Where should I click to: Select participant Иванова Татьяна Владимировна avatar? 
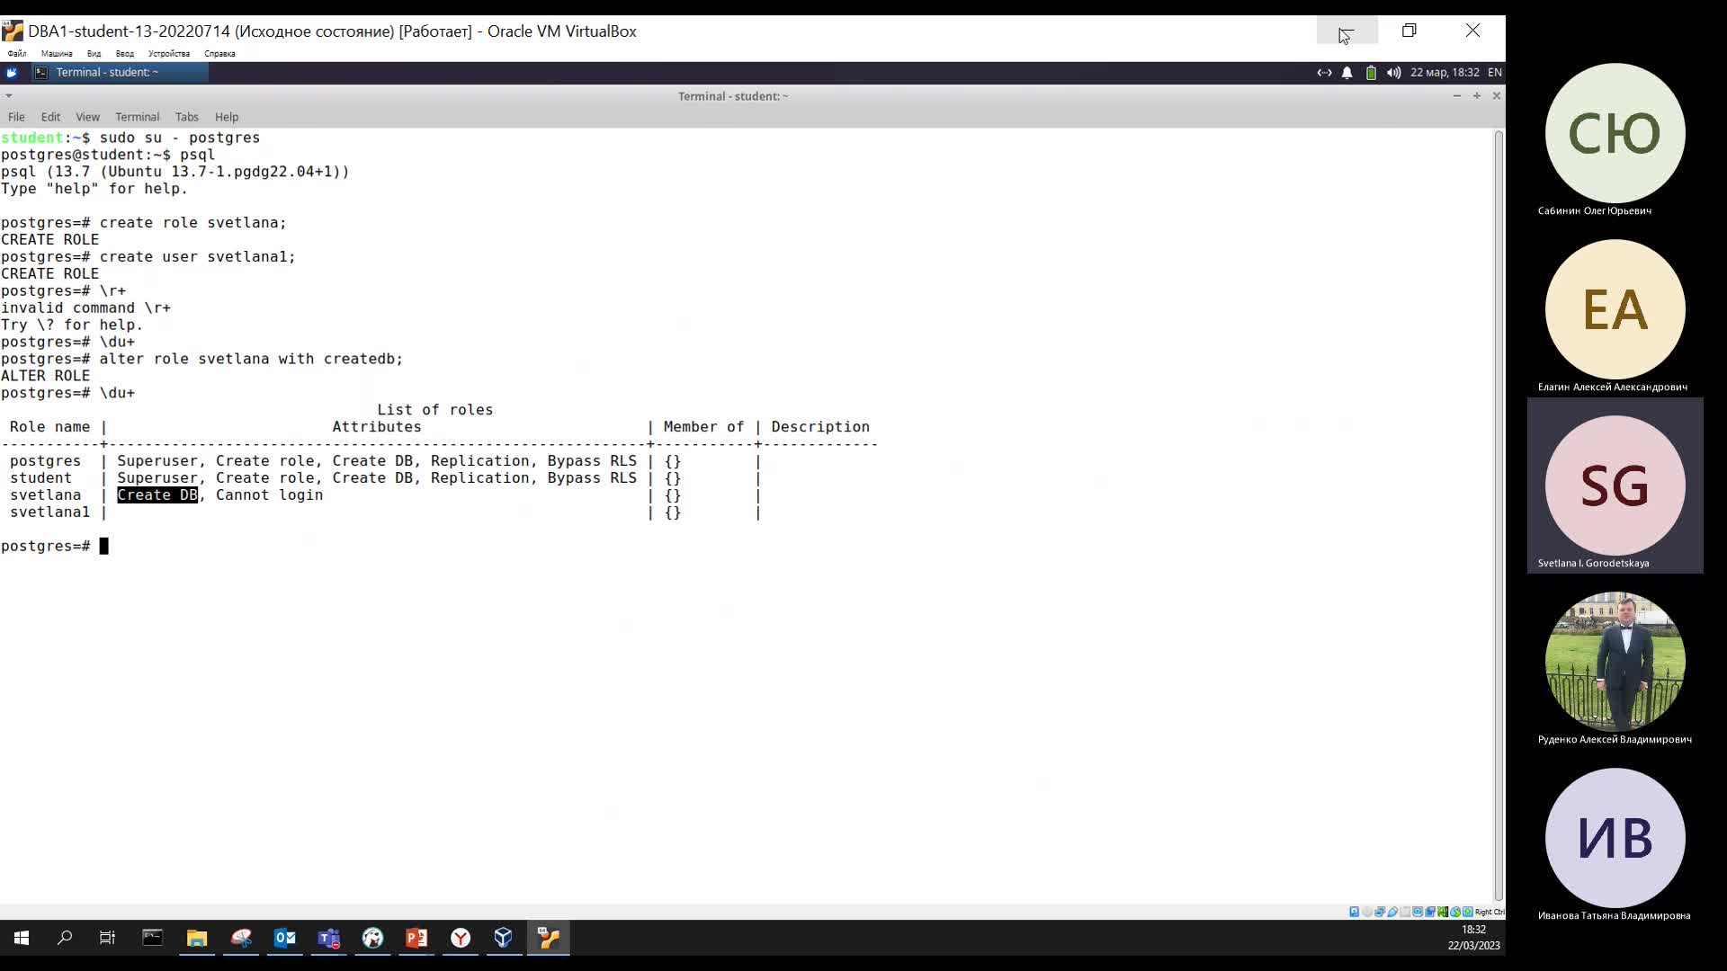pyautogui.click(x=1615, y=838)
